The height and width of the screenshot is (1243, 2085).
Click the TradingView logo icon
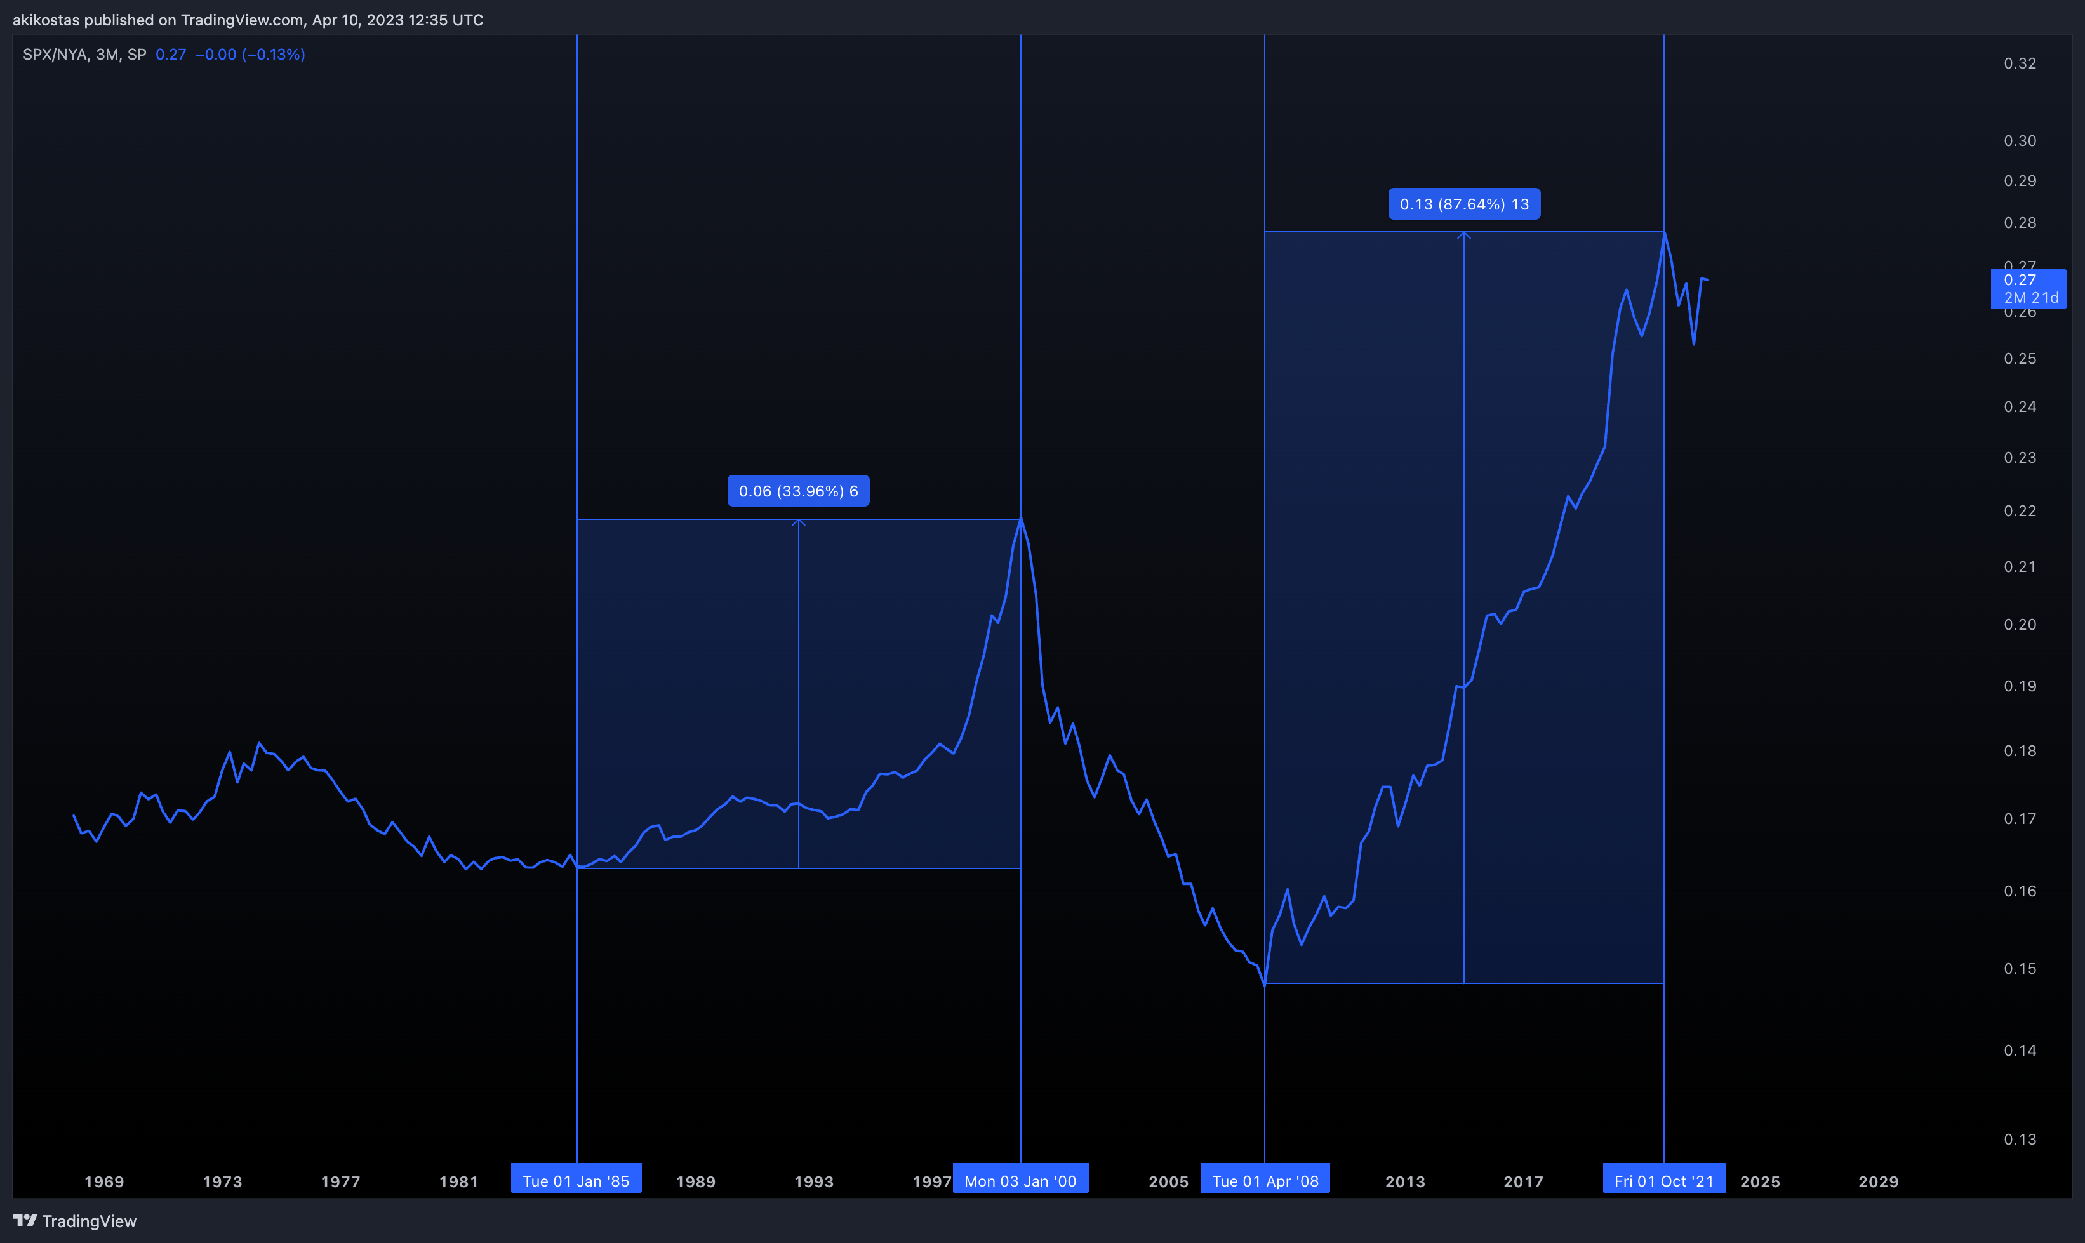coord(24,1220)
